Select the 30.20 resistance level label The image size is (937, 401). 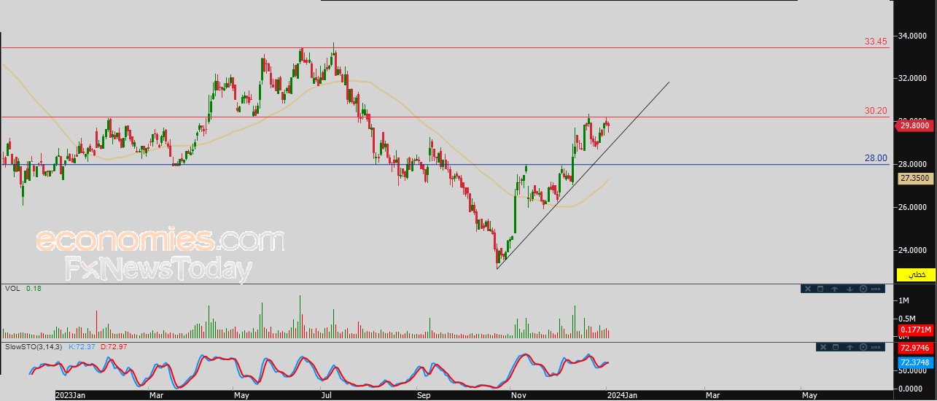click(x=876, y=111)
